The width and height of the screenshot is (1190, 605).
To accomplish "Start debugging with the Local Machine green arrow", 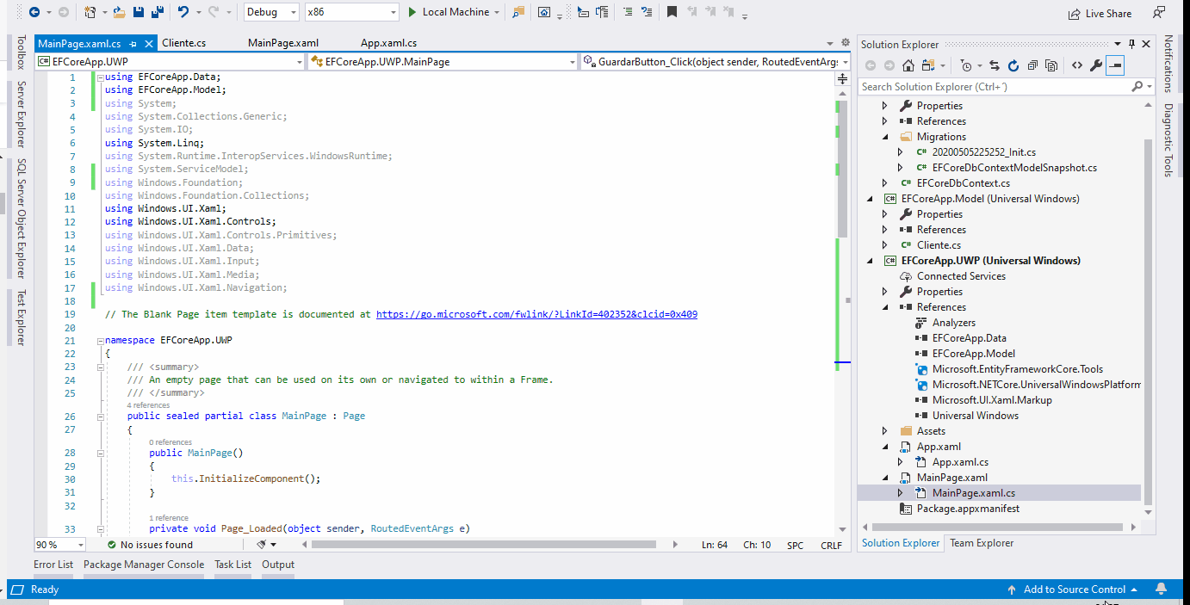I will tap(412, 12).
